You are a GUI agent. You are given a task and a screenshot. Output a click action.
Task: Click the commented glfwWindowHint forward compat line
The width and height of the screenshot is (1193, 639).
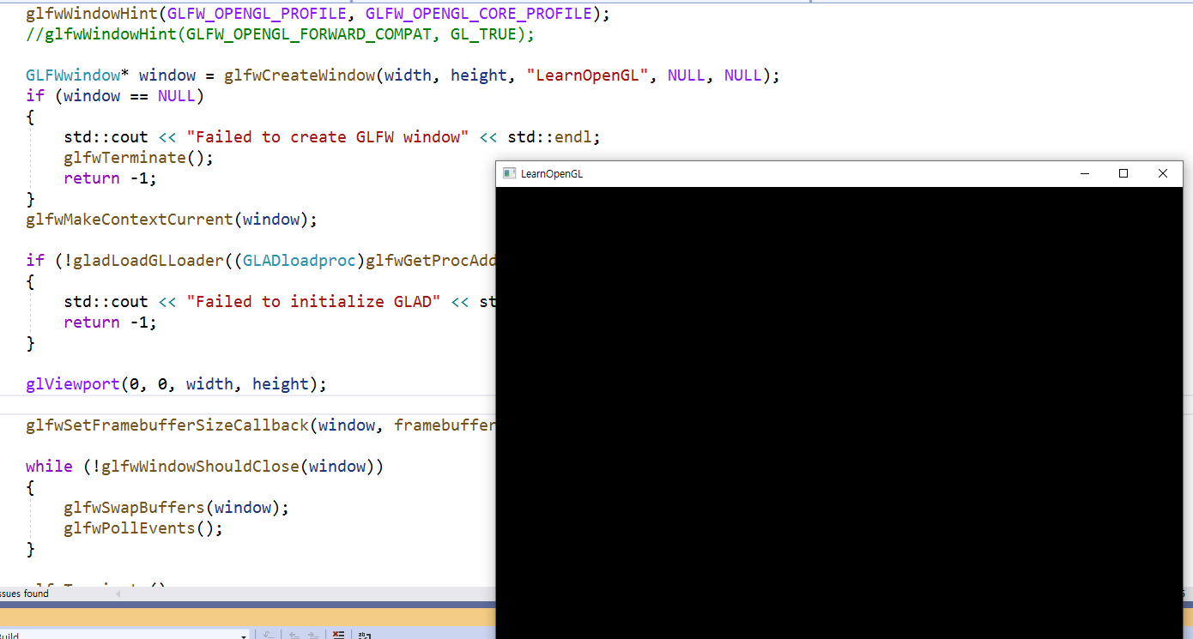[x=280, y=34]
